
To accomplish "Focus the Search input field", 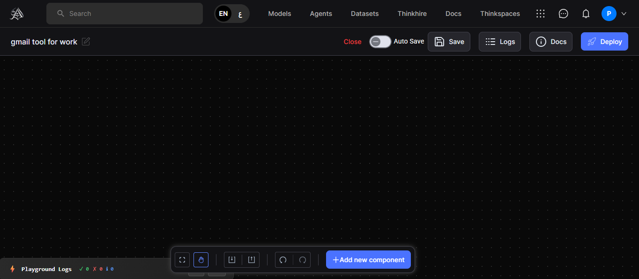I will 131,14.
